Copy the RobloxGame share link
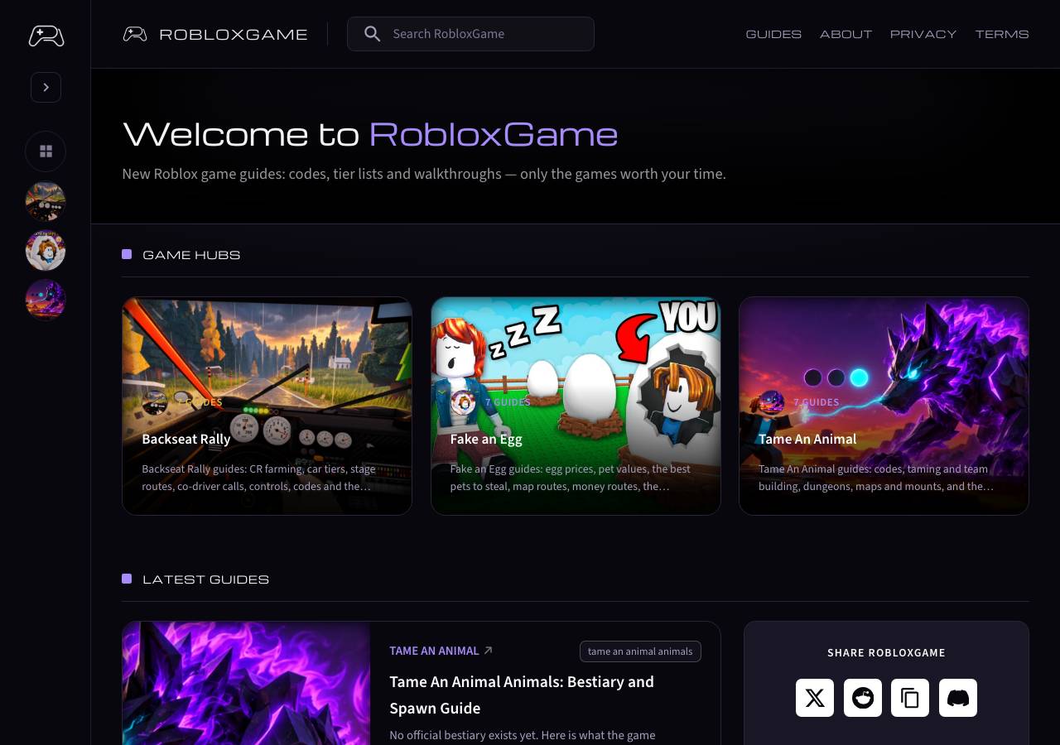 tap(910, 698)
